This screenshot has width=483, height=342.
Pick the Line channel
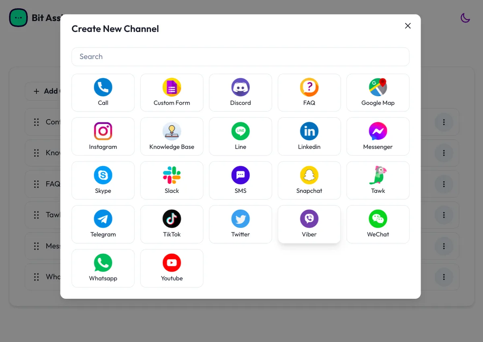241,137
